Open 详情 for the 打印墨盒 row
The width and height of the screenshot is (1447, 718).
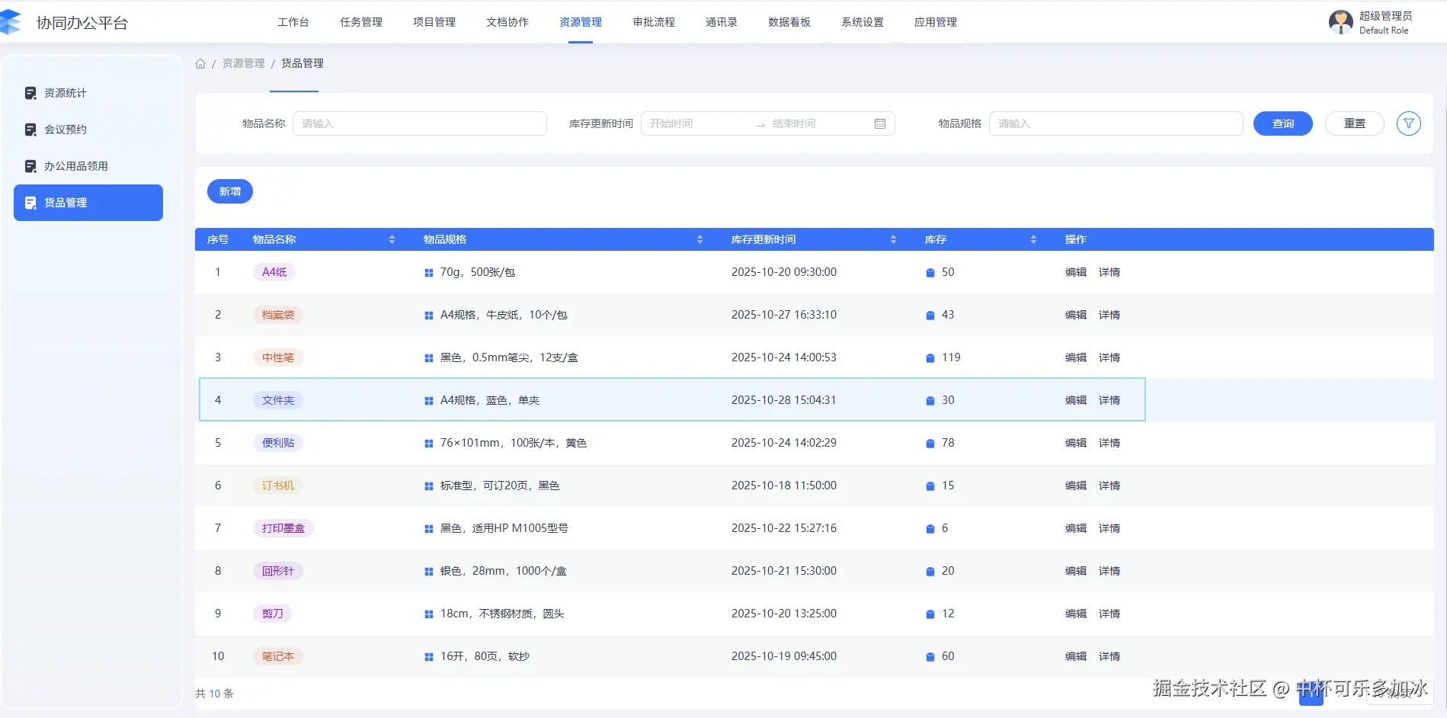(x=1109, y=528)
